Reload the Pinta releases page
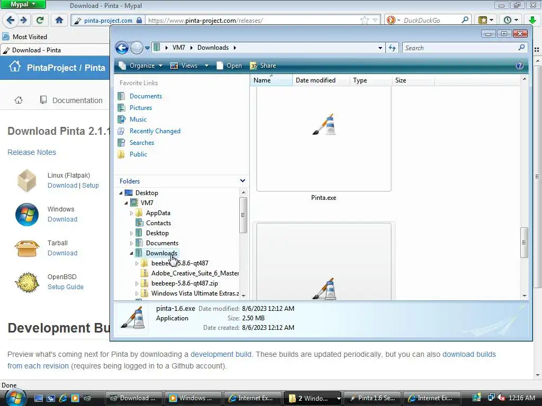Viewport: 542px width, 406px height. click(x=40, y=20)
